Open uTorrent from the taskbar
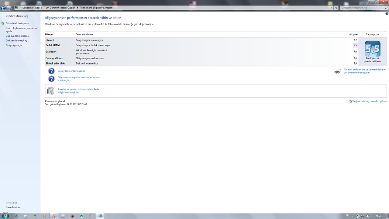The image size is (389, 219). 82,216
